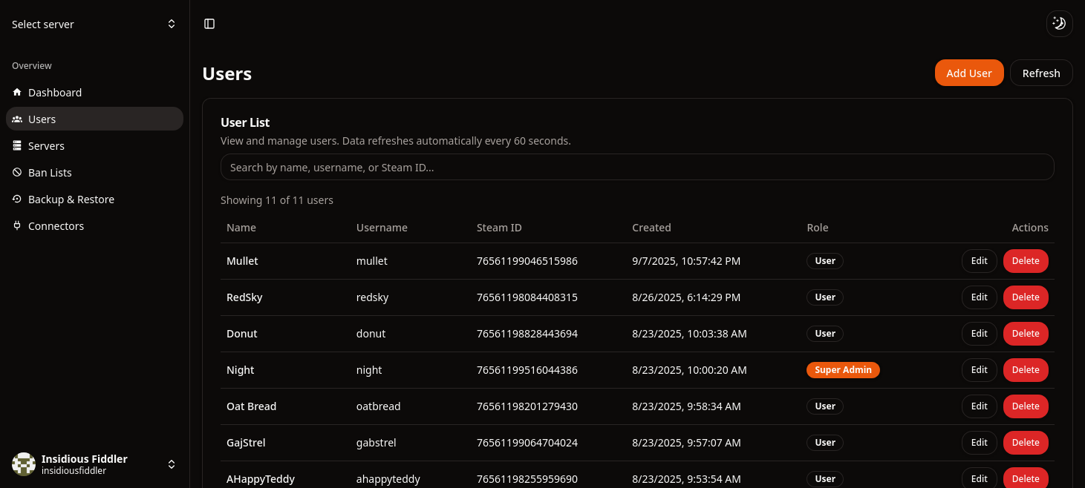
Task: Click the Add User button
Action: pos(968,73)
